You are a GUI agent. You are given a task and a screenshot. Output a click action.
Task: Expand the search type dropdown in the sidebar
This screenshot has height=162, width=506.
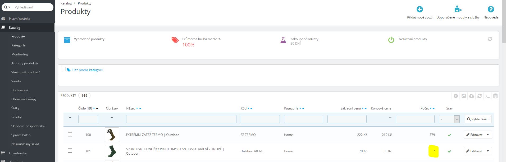(x=7, y=7)
